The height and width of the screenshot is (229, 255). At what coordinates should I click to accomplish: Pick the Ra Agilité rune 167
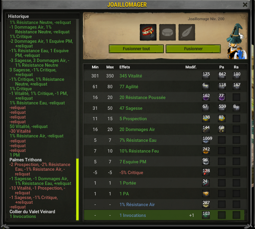coord(236,86)
